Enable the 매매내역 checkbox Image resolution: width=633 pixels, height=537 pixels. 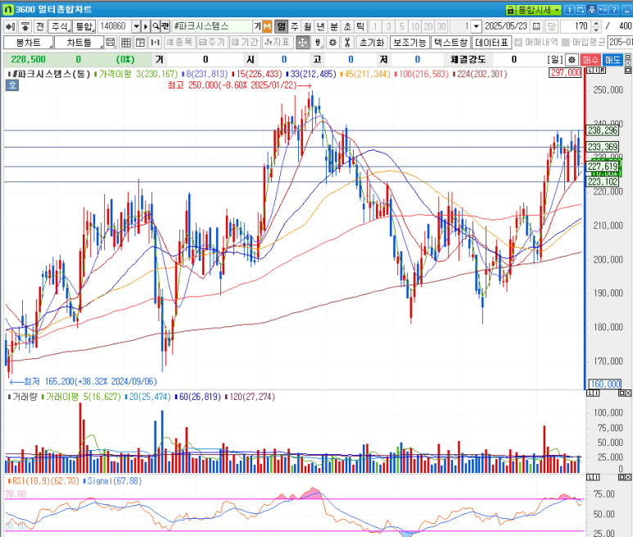point(520,43)
